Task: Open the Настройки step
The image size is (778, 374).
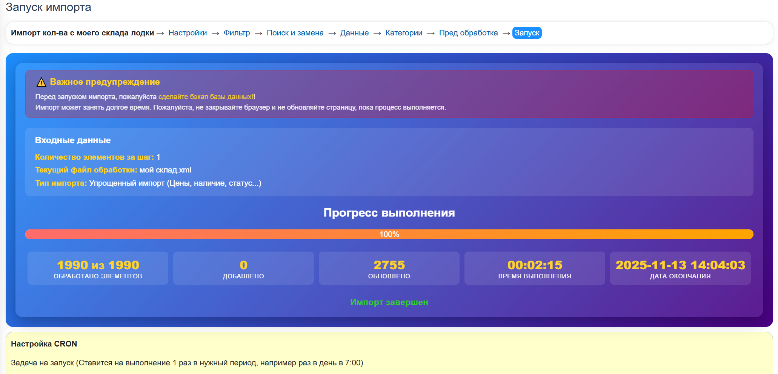Action: click(188, 33)
